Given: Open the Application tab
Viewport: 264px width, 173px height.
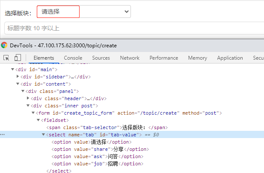Looking at the screenshot, I should click(230, 58).
